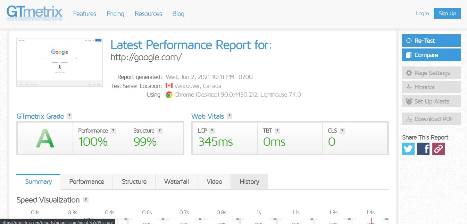
Task: Open the Resources menu
Action: click(x=148, y=14)
